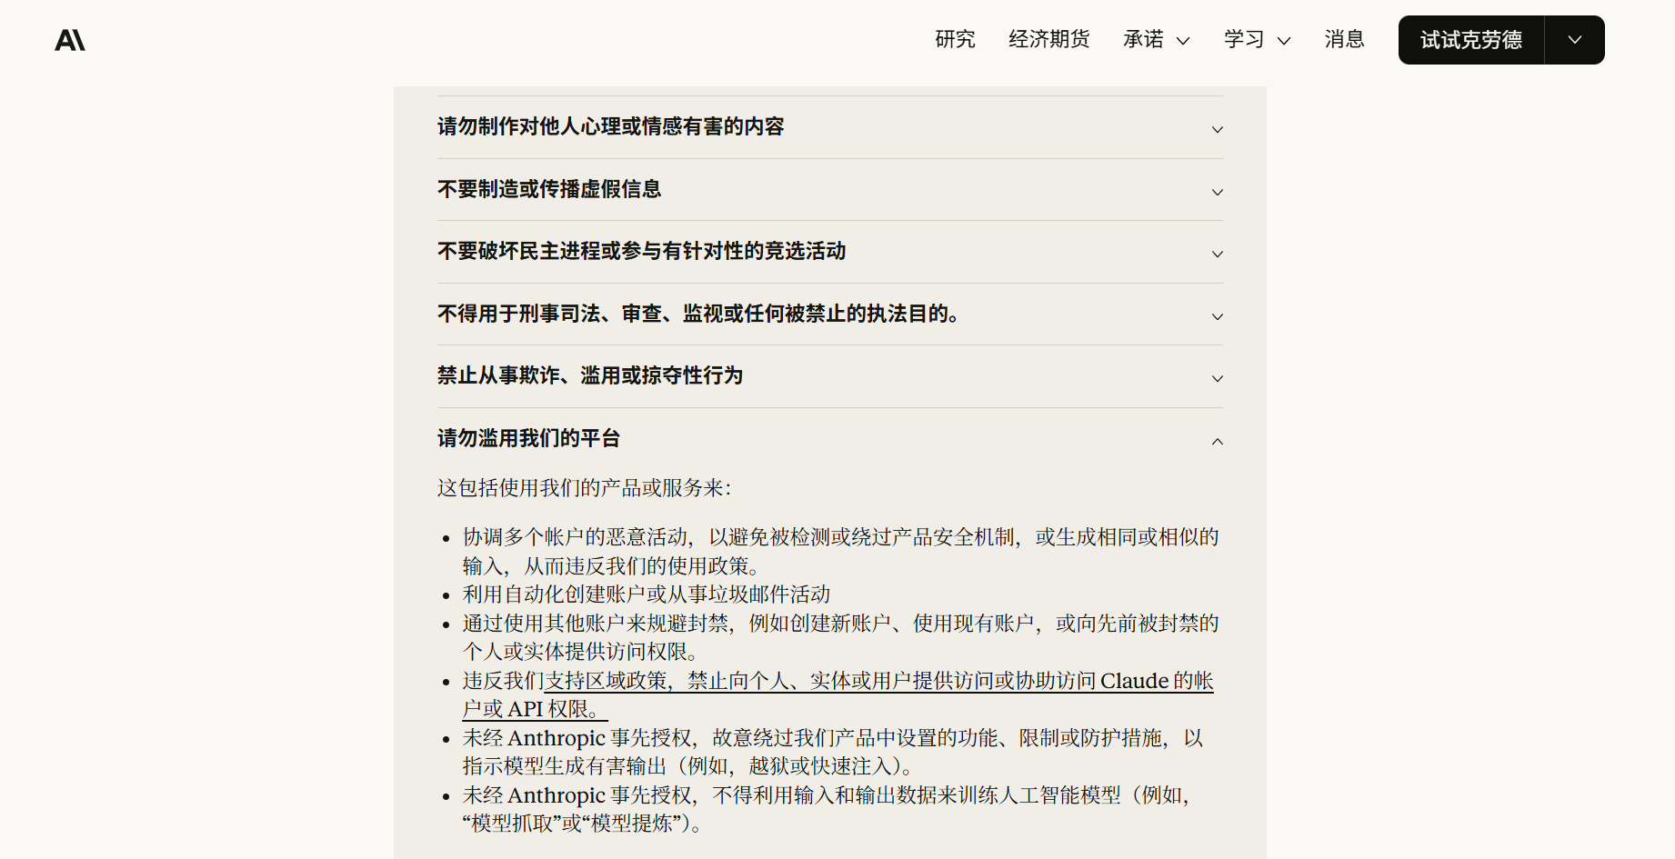Expand the 不要制造或传播虚假信息 chevron
The image size is (1675, 859).
[x=1217, y=192]
